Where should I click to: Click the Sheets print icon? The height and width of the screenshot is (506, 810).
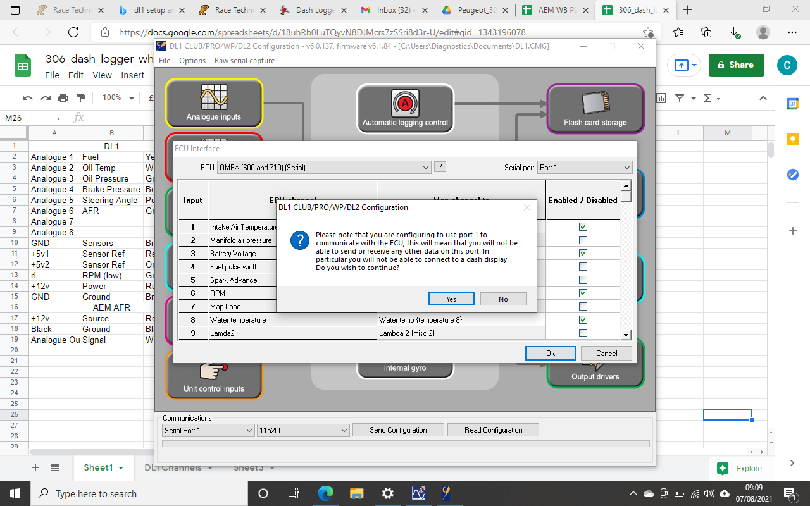point(63,98)
